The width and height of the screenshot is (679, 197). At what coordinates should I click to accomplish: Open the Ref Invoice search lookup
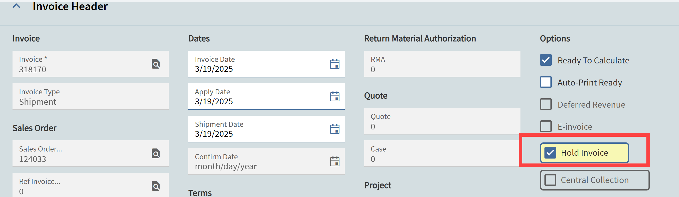tap(156, 186)
